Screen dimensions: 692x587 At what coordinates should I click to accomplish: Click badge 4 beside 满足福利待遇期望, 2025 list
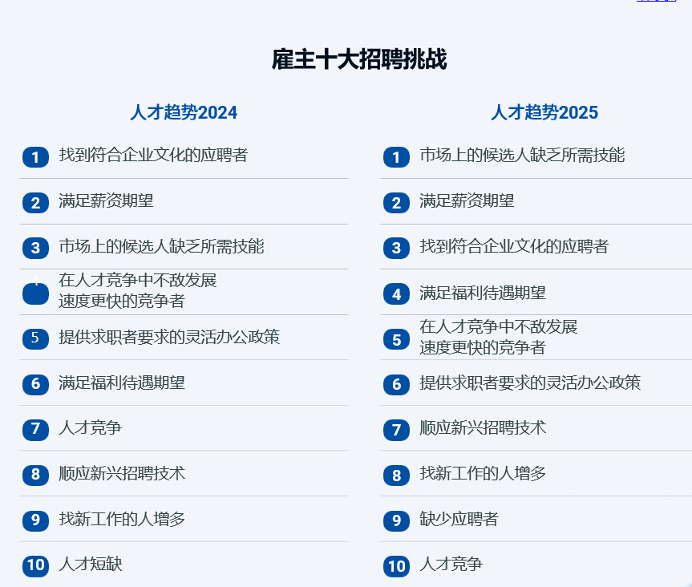click(x=396, y=294)
